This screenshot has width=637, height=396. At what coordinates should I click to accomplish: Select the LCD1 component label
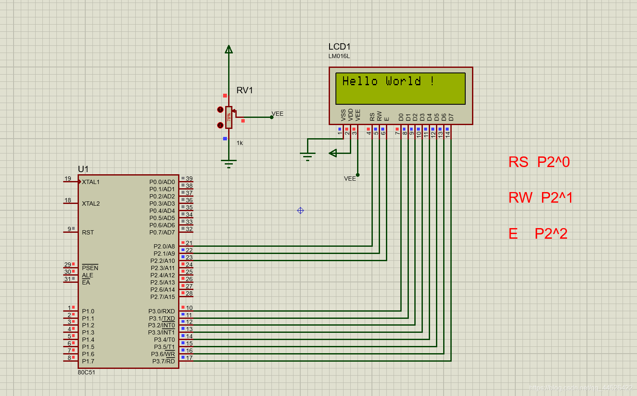click(339, 47)
